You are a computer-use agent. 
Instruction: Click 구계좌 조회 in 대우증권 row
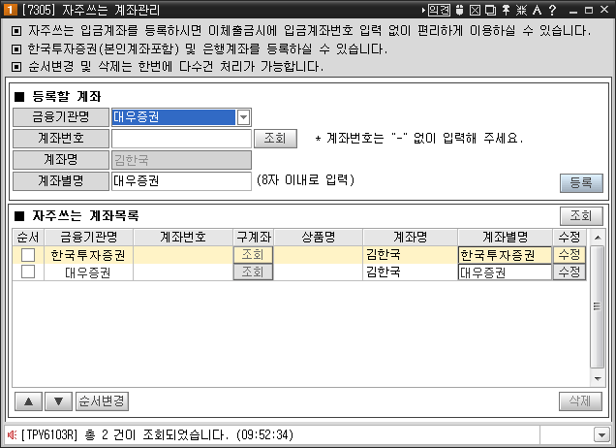(253, 272)
